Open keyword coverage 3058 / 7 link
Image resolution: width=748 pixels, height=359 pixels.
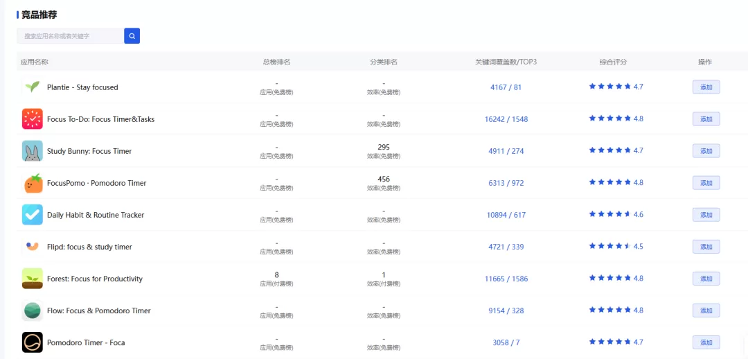click(506, 343)
